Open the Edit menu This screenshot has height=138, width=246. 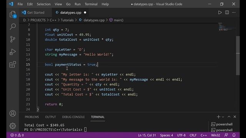[30, 4]
